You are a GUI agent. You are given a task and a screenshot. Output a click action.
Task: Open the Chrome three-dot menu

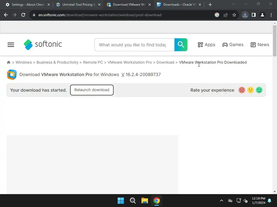coord(271,15)
